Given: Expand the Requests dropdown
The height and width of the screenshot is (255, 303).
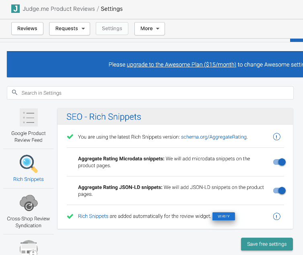Looking at the screenshot, I should point(70,29).
